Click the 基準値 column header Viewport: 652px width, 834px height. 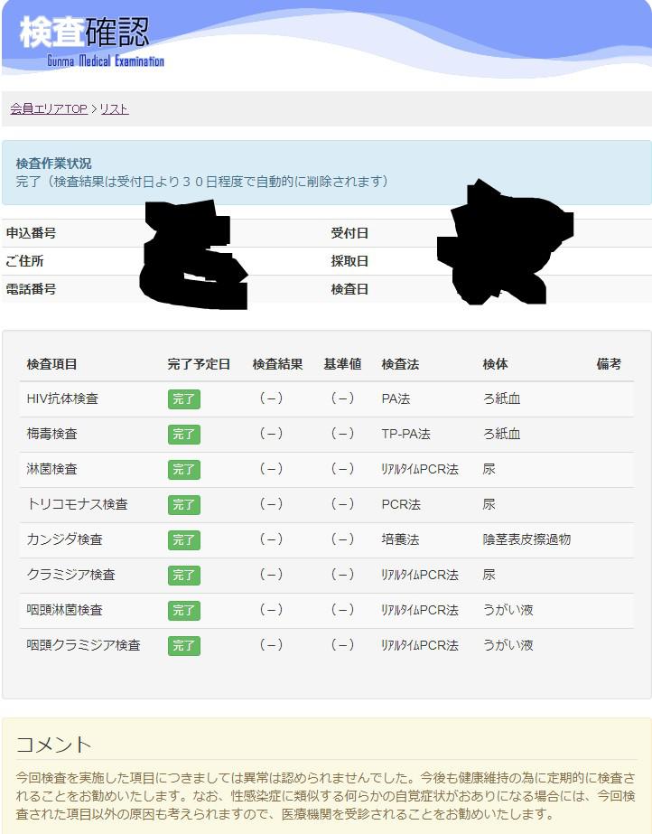click(x=342, y=364)
